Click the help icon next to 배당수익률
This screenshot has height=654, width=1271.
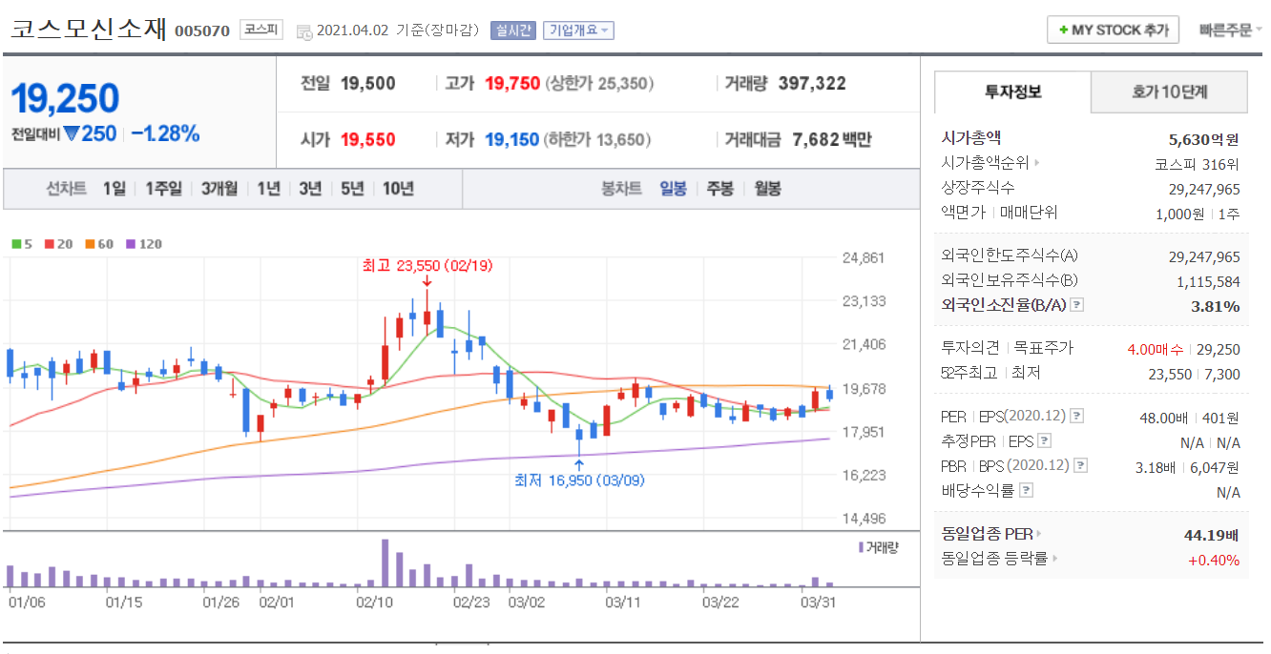pyautogui.click(x=1026, y=491)
